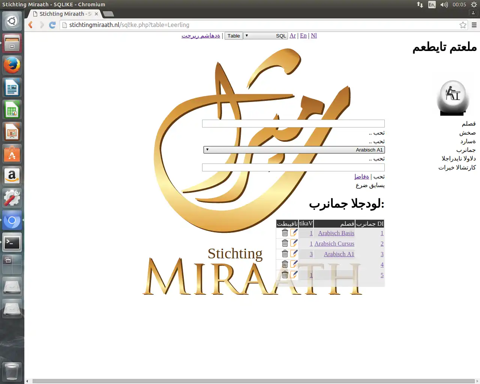Switch language to Nl
480x384 pixels.
tap(314, 36)
